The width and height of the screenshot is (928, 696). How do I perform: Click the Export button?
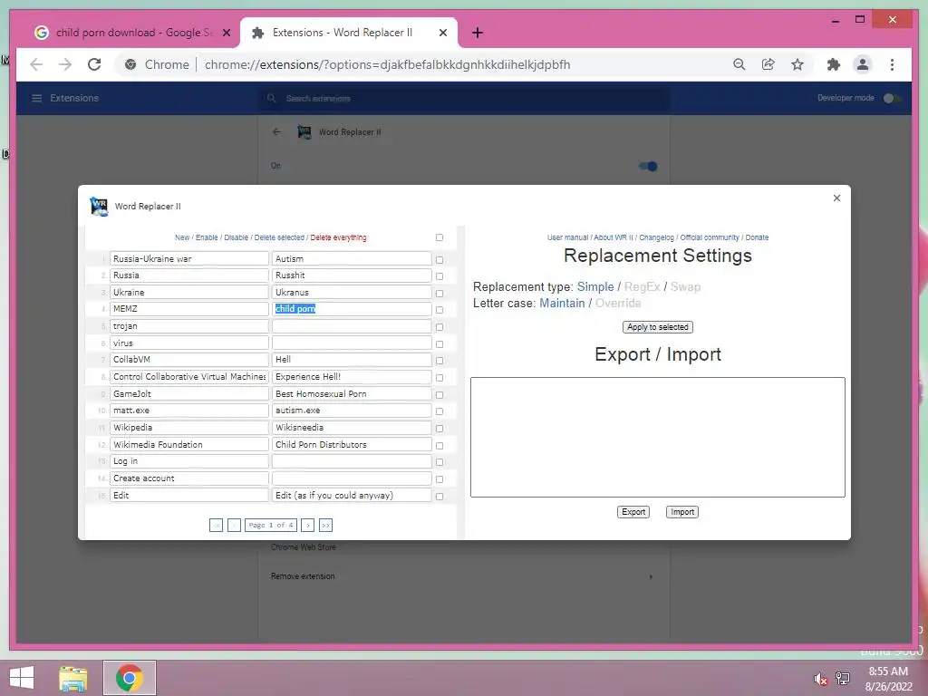pyautogui.click(x=633, y=512)
